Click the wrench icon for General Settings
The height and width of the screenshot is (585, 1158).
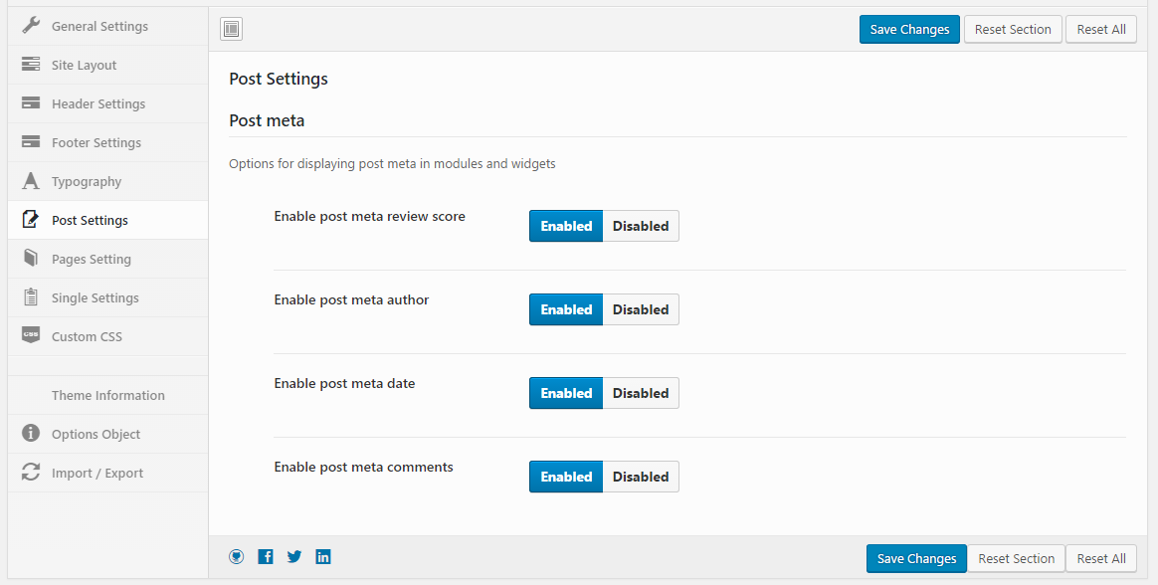click(x=31, y=26)
